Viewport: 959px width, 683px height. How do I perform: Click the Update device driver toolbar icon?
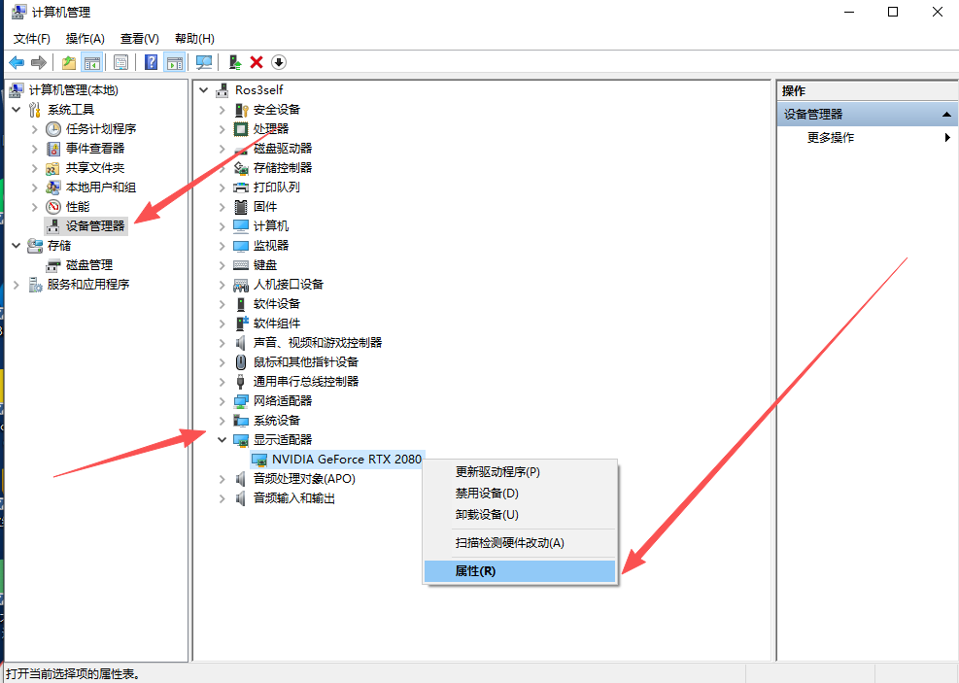[234, 62]
